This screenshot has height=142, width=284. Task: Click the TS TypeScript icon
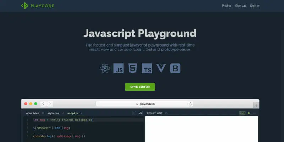(x=147, y=68)
